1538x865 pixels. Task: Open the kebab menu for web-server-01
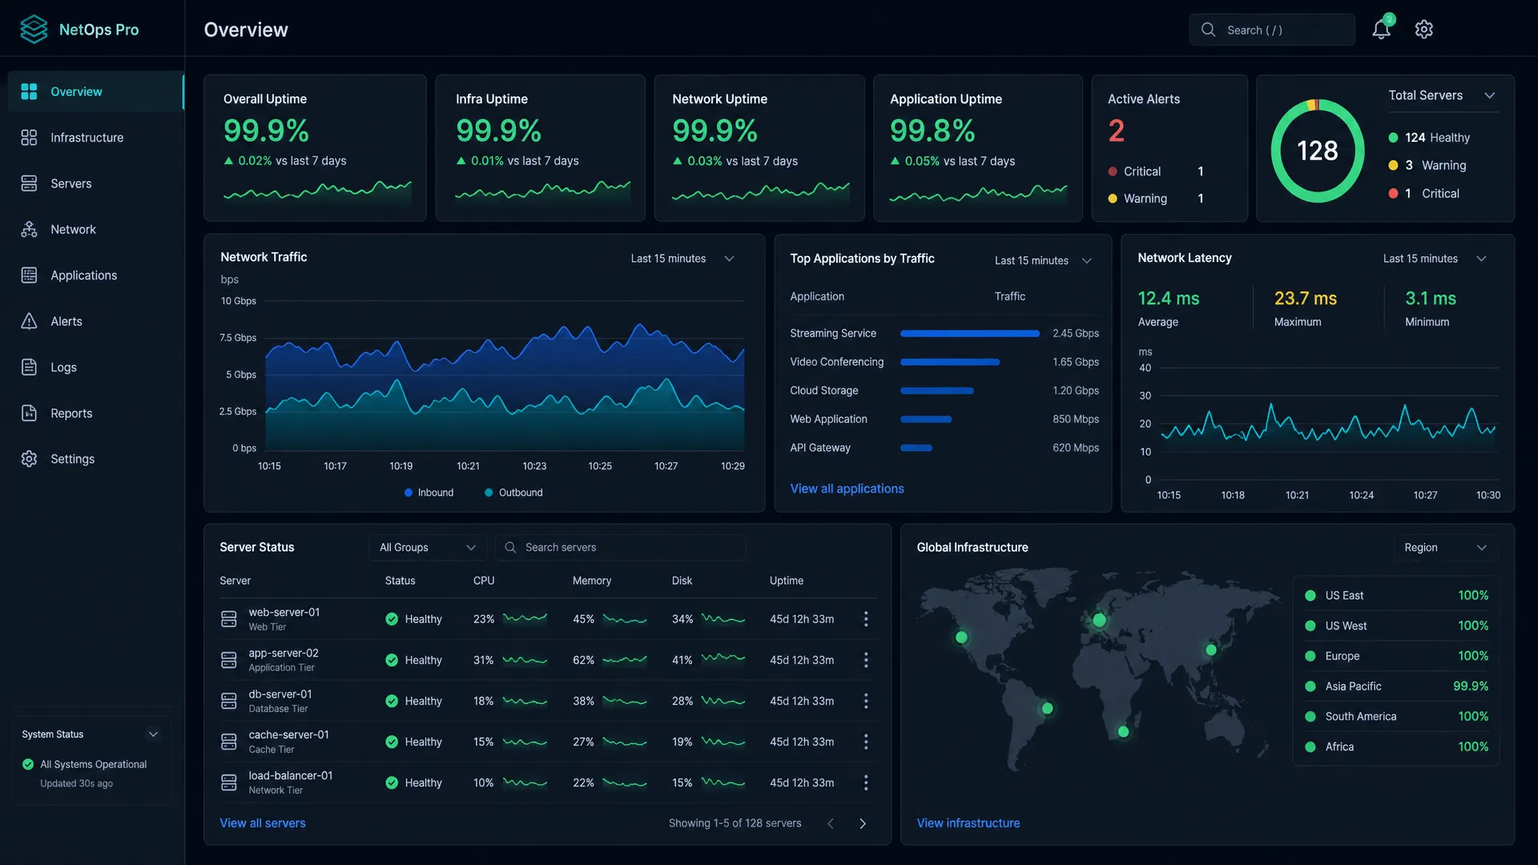866,619
